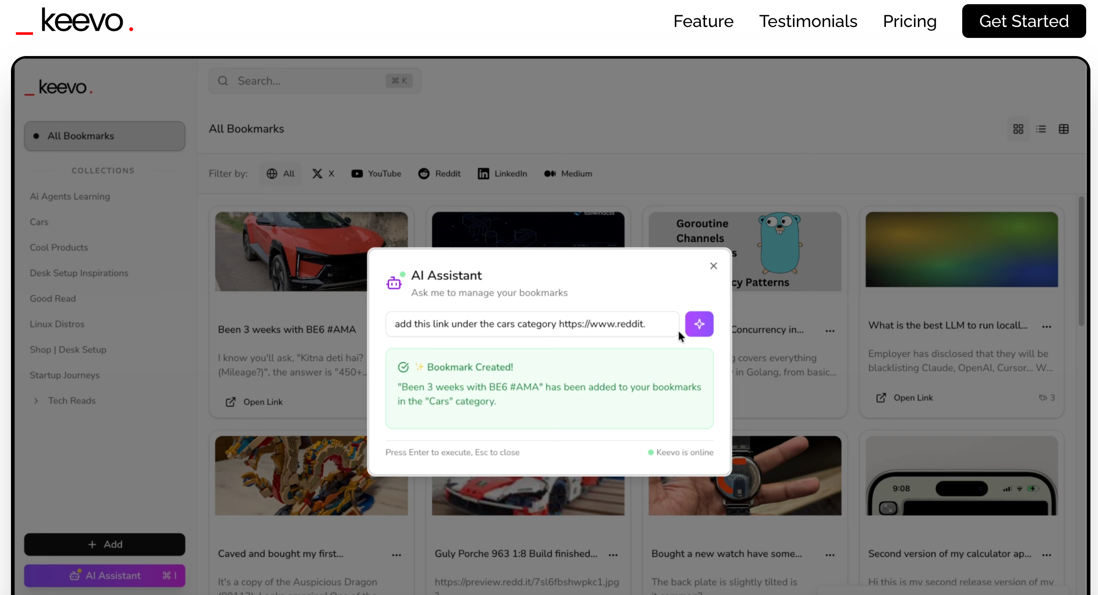Filter bookmarks by Reddit
The height and width of the screenshot is (595, 1098).
coord(439,174)
